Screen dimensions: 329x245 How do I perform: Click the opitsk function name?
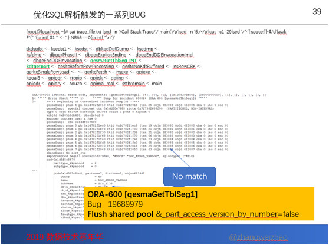tap(96, 78)
